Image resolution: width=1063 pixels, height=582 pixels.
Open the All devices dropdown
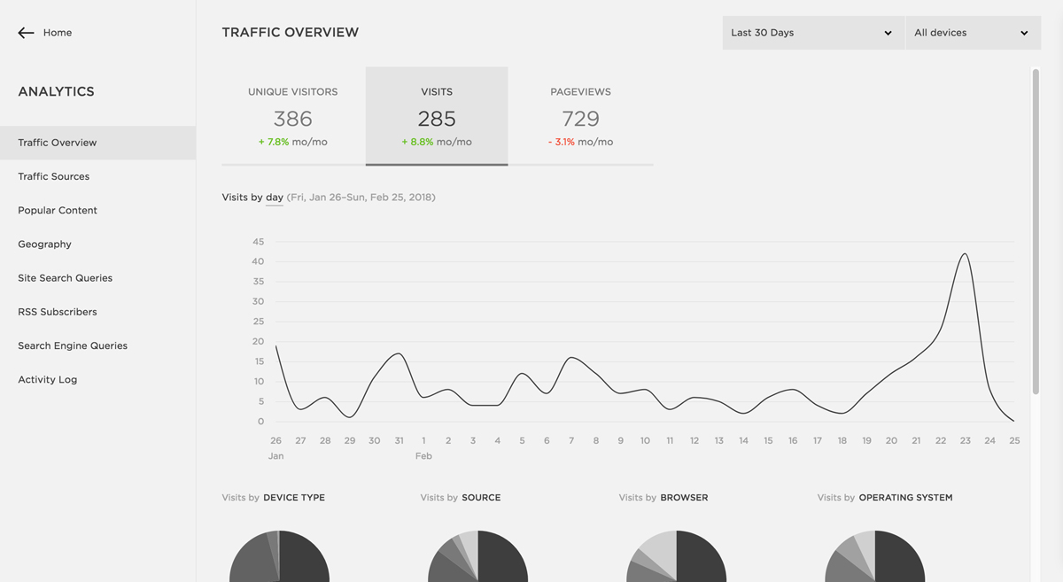click(x=973, y=33)
